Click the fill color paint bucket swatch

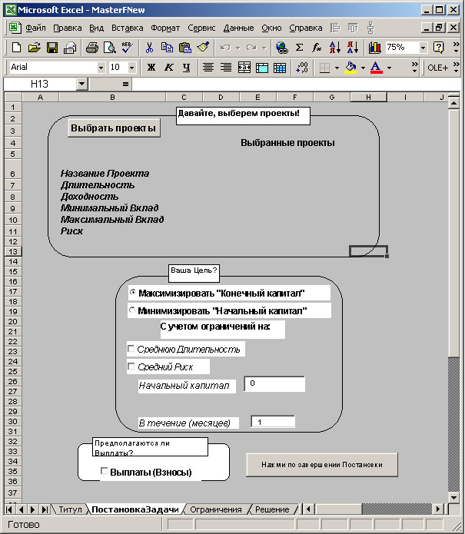click(x=350, y=68)
